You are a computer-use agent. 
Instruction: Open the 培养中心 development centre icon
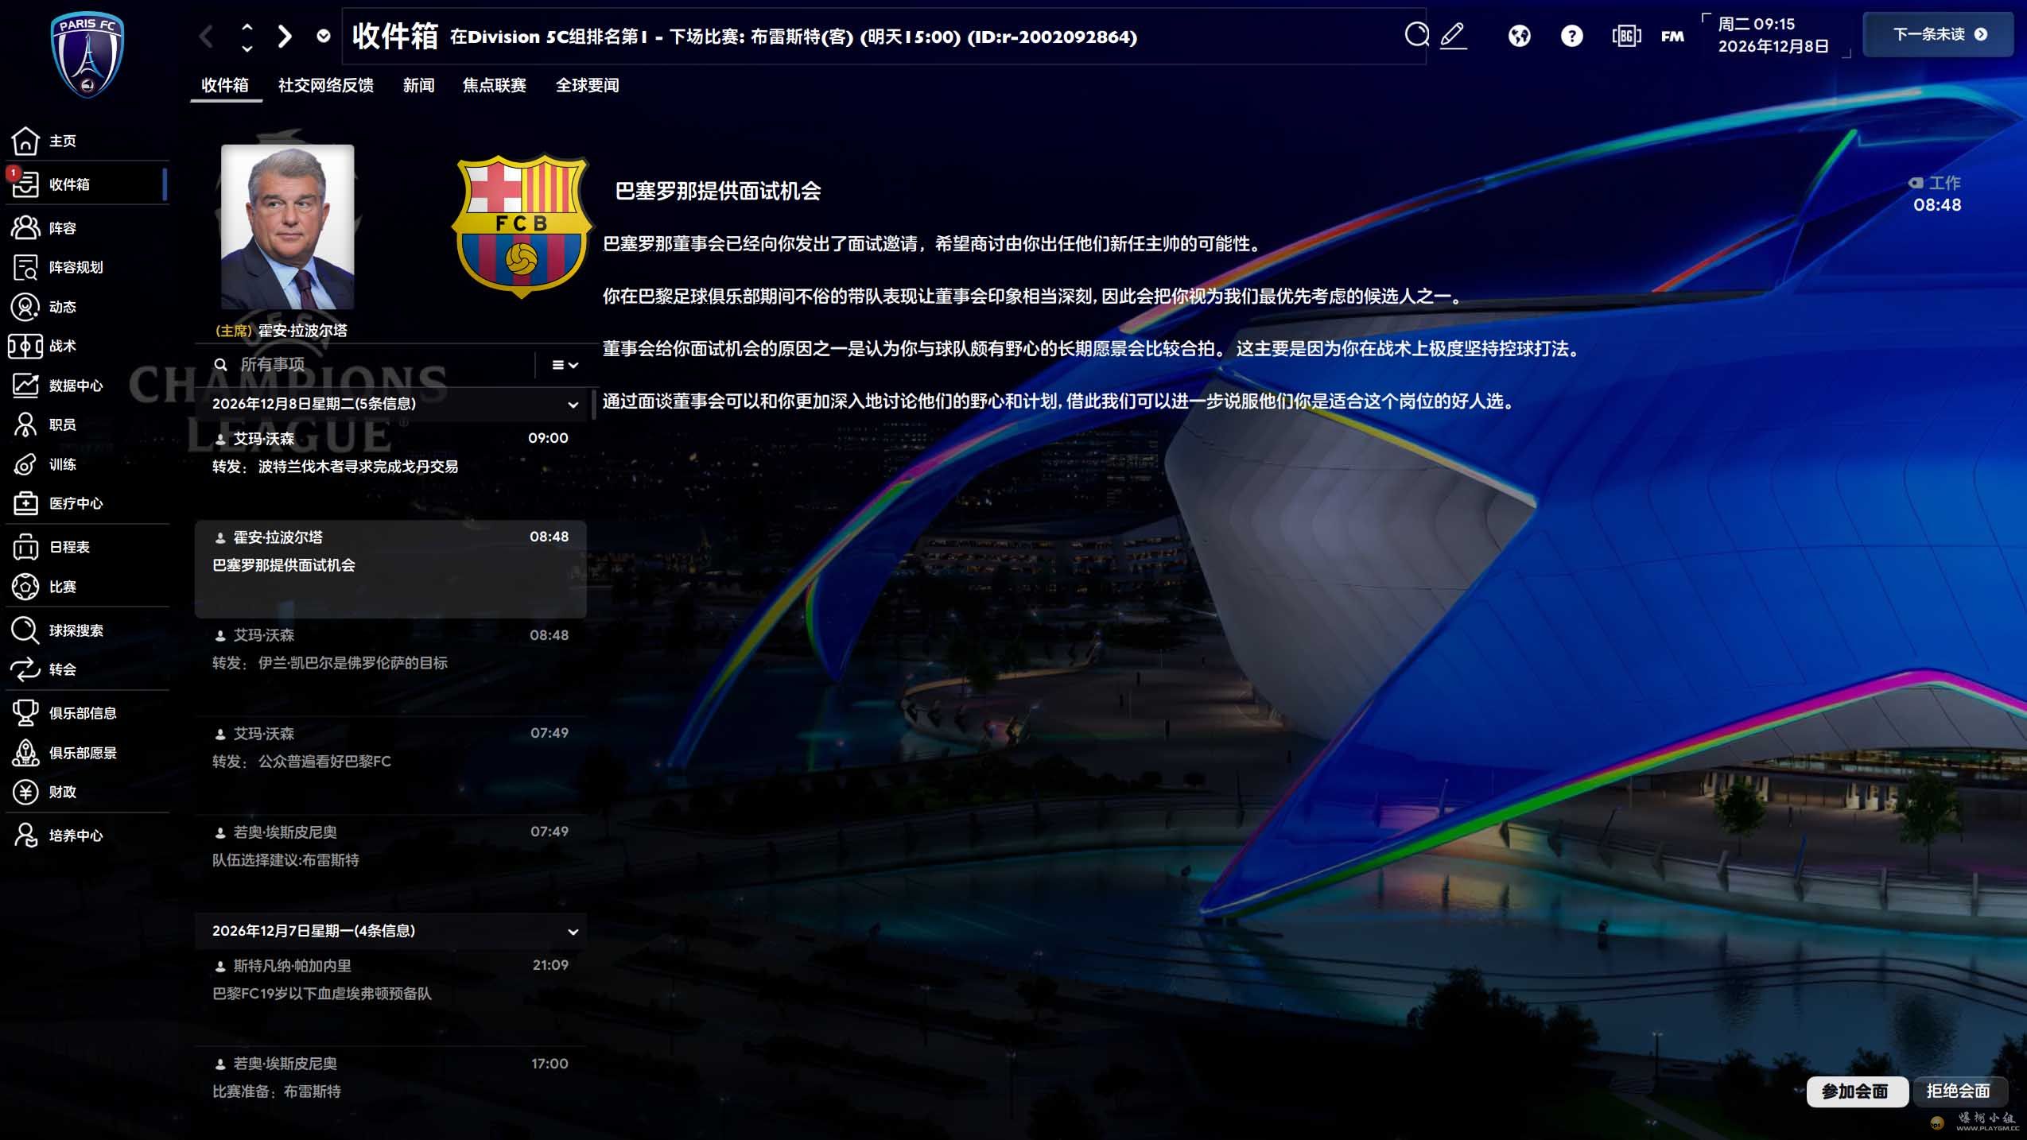tap(25, 836)
